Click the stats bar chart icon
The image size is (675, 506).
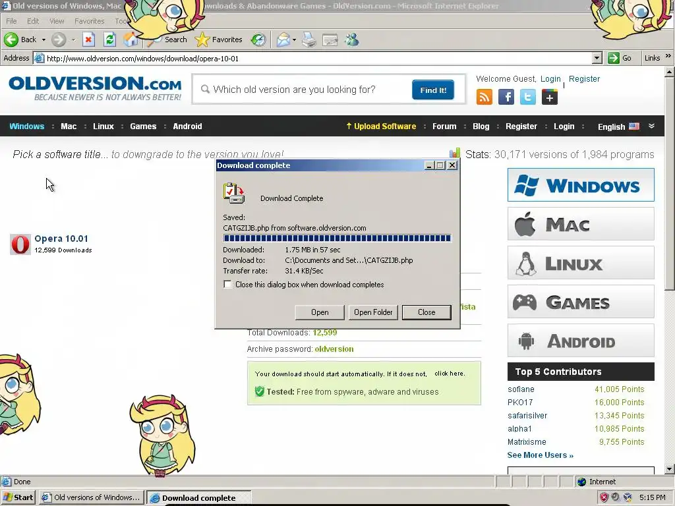pos(455,153)
